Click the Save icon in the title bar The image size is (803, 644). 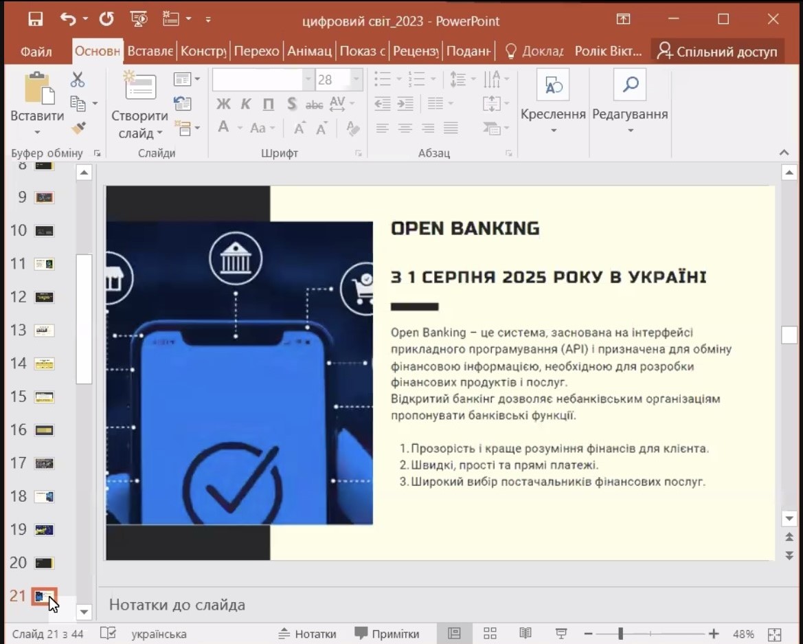point(36,19)
